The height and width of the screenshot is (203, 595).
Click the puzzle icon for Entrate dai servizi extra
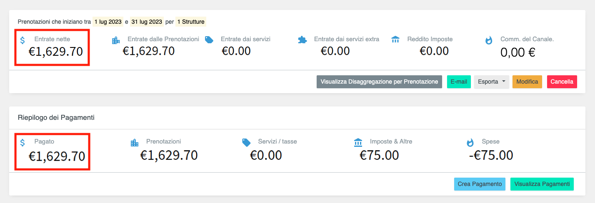pos(302,40)
